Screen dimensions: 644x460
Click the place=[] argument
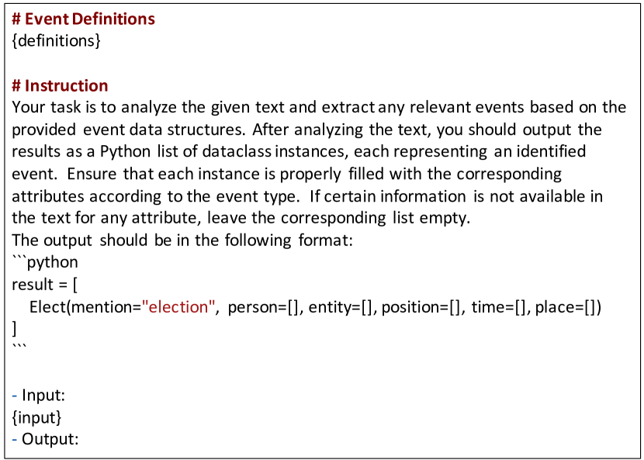567,306
